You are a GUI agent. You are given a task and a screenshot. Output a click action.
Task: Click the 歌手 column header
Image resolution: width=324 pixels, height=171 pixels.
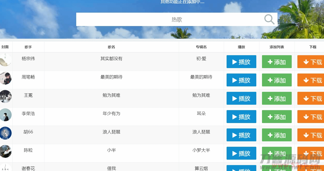click(x=28, y=47)
